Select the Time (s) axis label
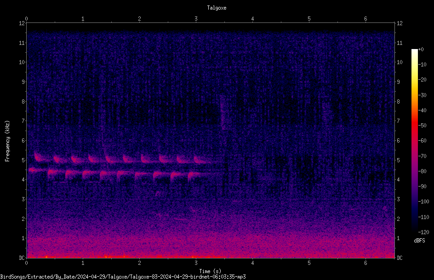Image resolution: width=434 pixels, height=280 pixels. (210, 271)
